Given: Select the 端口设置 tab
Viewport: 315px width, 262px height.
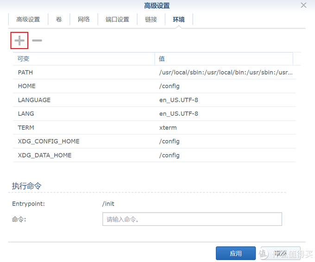Looking at the screenshot, I should tap(117, 19).
